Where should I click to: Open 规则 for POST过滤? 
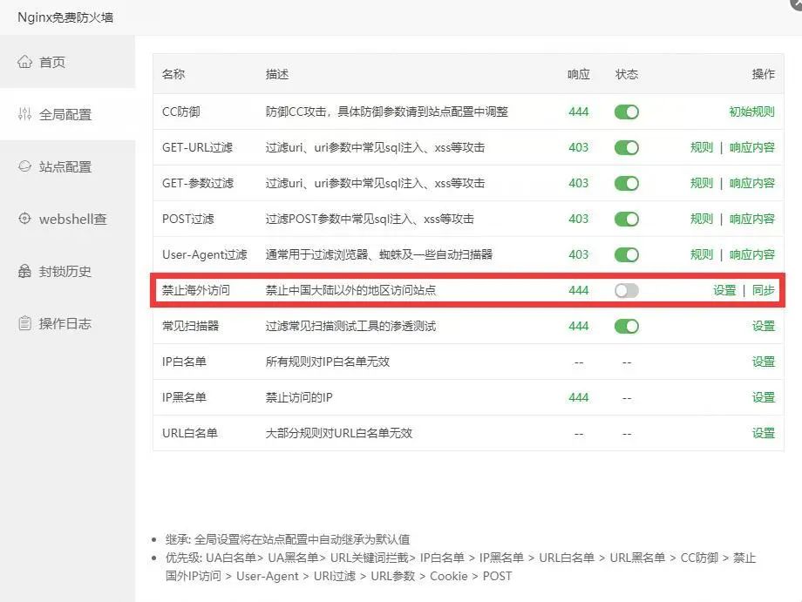pos(701,220)
